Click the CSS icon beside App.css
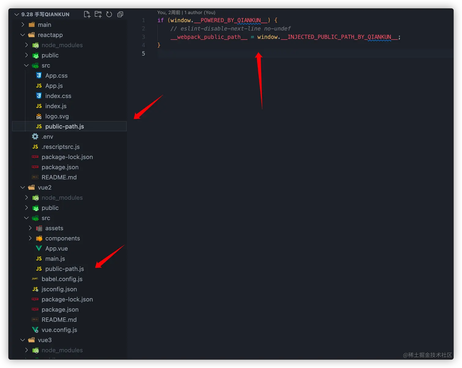The width and height of the screenshot is (462, 368). tap(39, 75)
